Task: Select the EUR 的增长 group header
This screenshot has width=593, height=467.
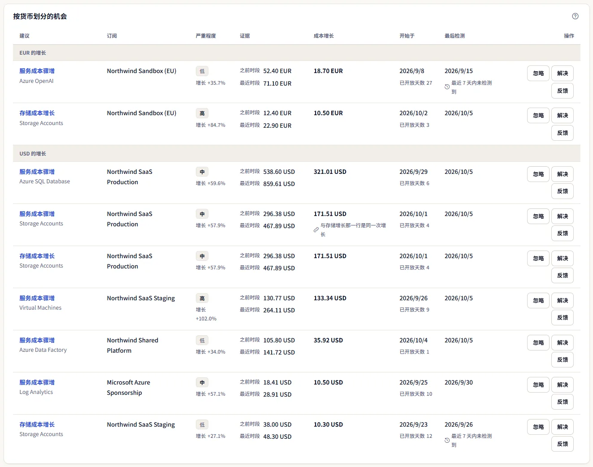Action: (x=297, y=53)
